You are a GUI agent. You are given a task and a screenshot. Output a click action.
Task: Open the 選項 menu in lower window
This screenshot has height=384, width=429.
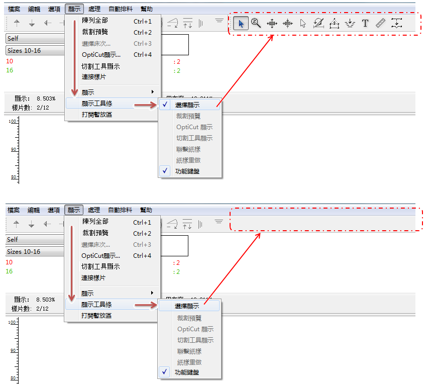coord(54,210)
